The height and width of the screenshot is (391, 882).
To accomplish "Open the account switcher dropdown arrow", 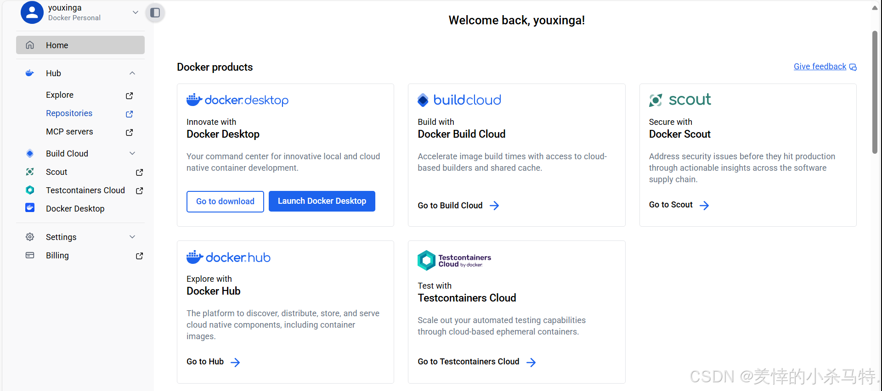I will tap(135, 12).
